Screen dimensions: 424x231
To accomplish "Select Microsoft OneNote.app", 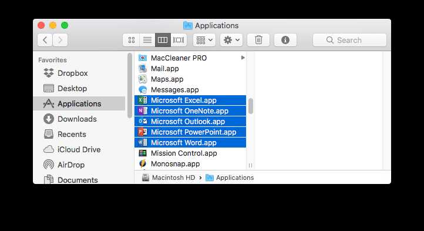I will pyautogui.click(x=190, y=111).
